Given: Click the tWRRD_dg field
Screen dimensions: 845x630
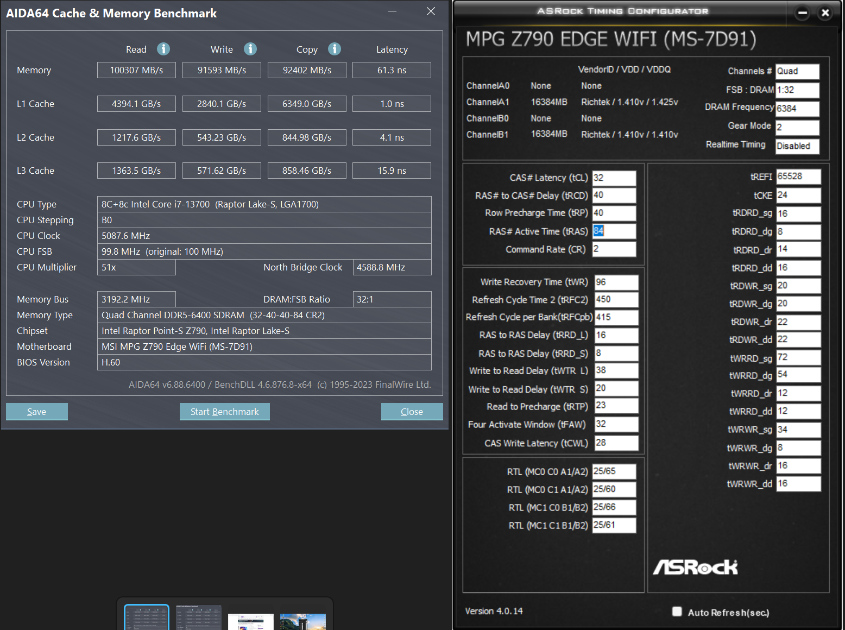Looking at the screenshot, I should point(798,375).
